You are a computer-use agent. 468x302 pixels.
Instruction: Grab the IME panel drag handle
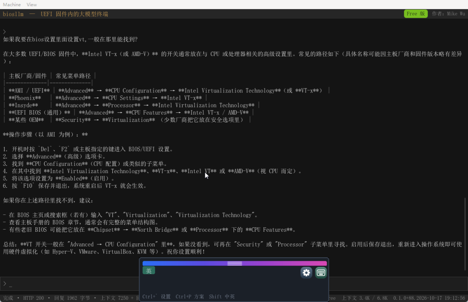pyautogui.click(x=234, y=263)
